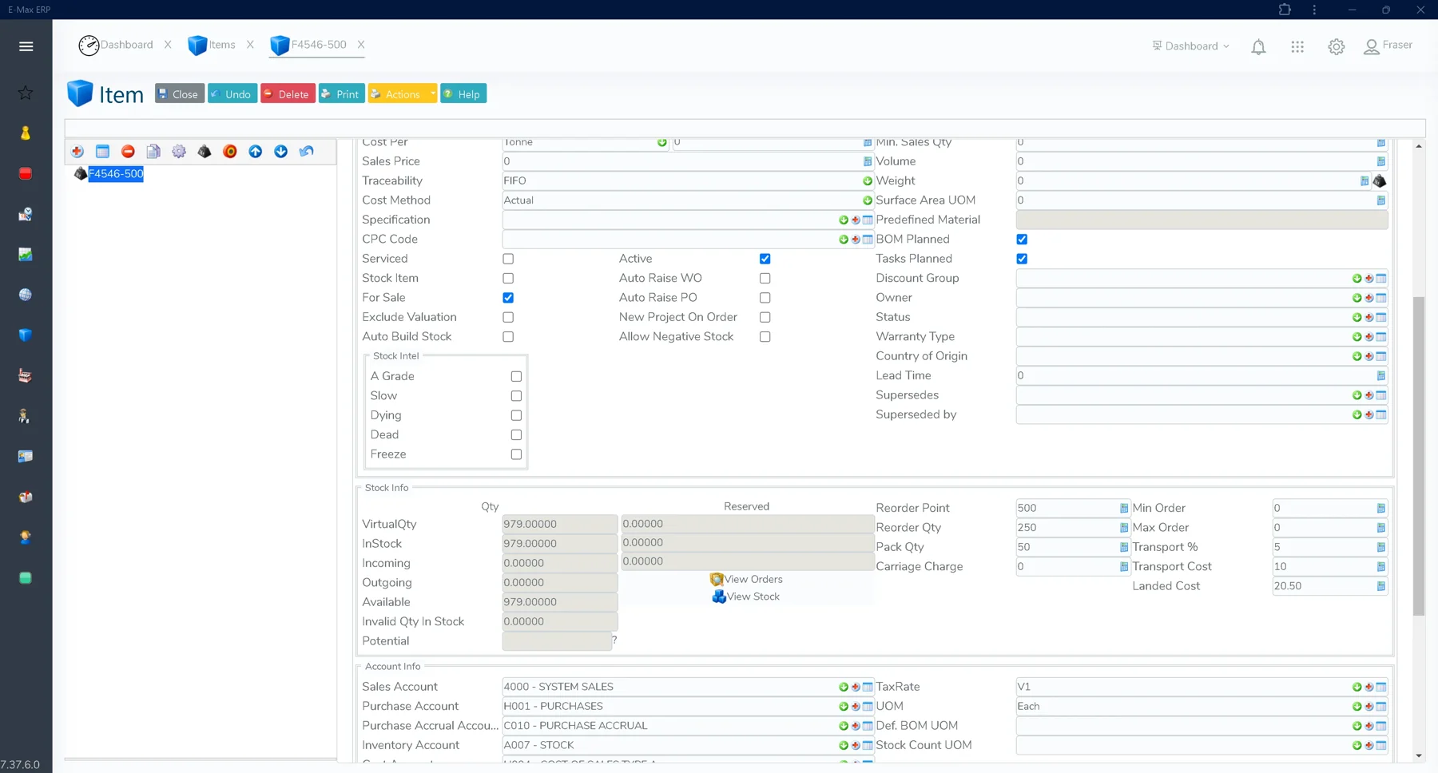Open favourites star in left sidebar

(26, 93)
